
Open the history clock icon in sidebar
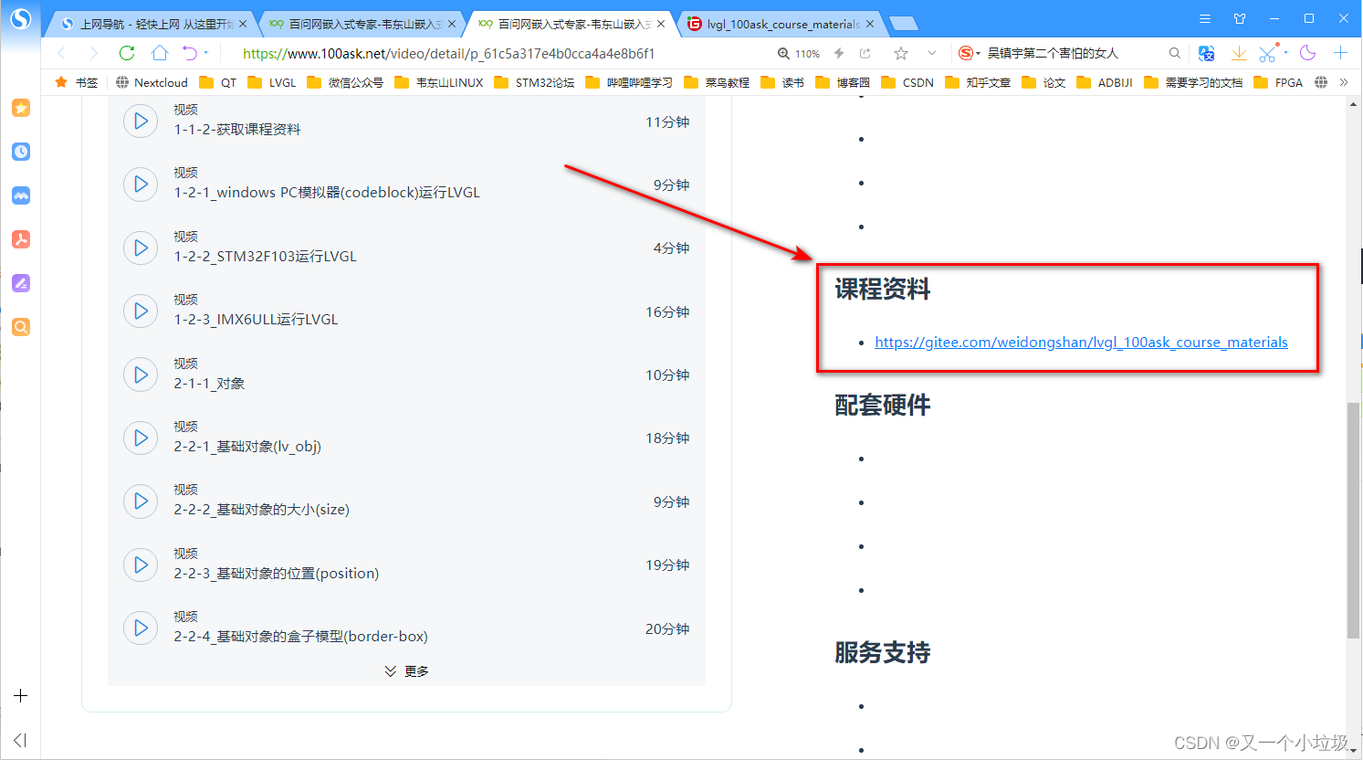[20, 152]
